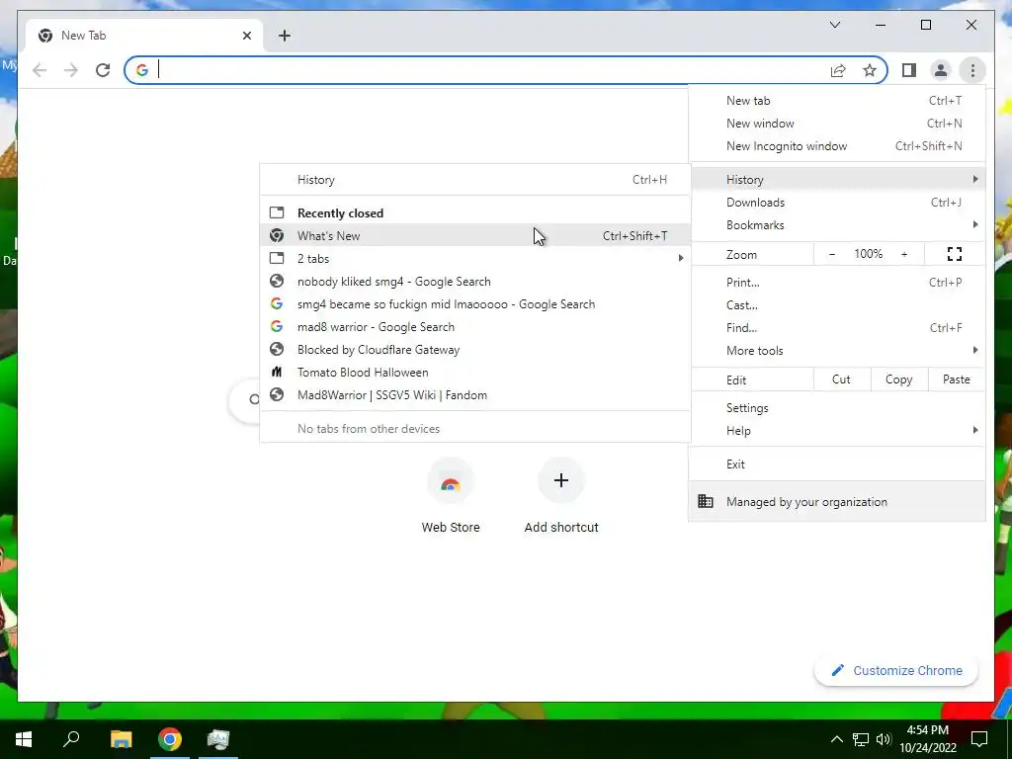Open a new tab with plus button
The width and height of the screenshot is (1012, 759).
285,36
